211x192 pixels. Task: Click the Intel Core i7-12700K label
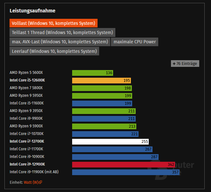click(x=27, y=141)
